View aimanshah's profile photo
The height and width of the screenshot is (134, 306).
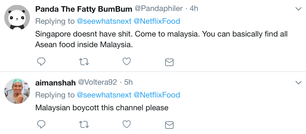[17, 91]
